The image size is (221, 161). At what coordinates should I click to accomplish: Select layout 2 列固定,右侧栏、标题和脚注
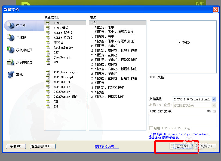tap(118, 50)
